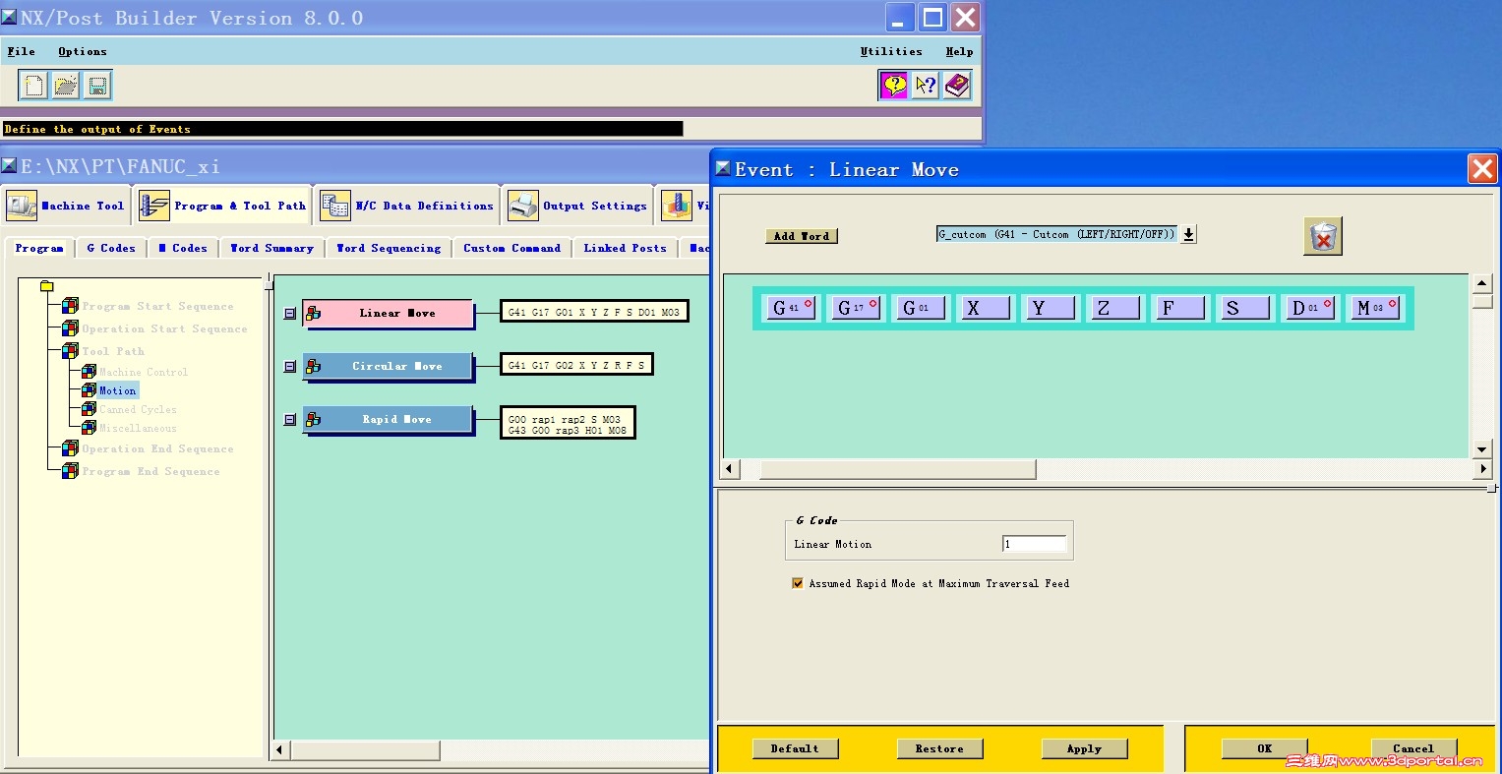Click the trash can to delete a word

[1323, 236]
